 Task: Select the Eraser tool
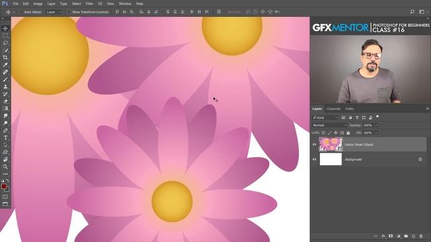(x=5, y=102)
